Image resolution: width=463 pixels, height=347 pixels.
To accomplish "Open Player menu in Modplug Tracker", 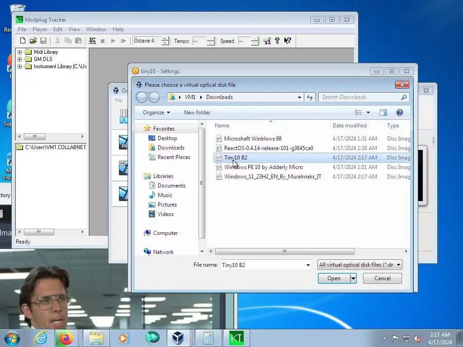I will [40, 29].
